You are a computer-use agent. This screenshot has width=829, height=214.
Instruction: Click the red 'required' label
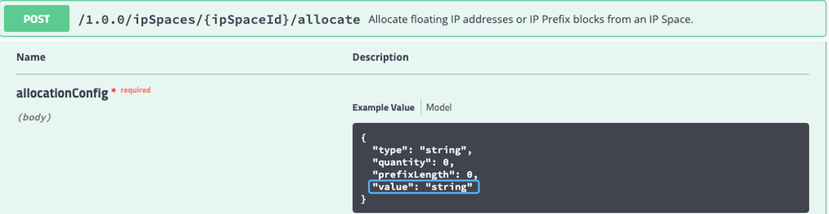pyautogui.click(x=135, y=90)
